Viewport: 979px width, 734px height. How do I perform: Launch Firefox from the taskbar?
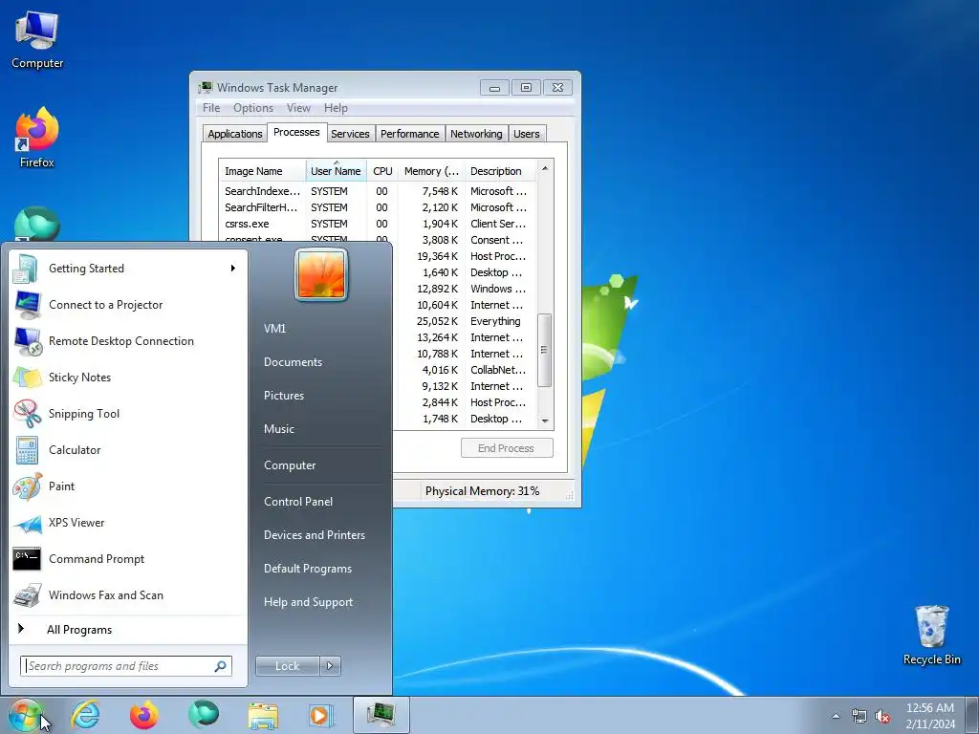coord(144,715)
